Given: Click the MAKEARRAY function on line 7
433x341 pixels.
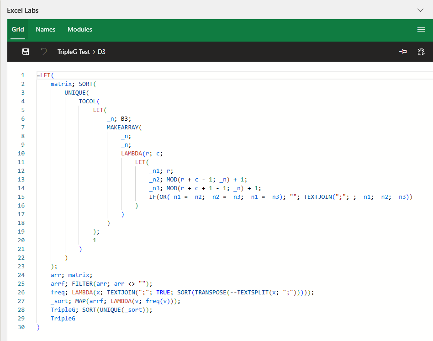Looking at the screenshot, I should [123, 127].
